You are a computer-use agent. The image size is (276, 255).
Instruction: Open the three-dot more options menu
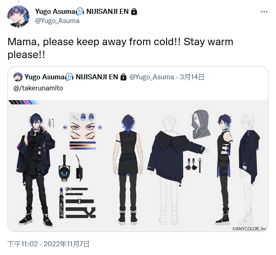point(264,12)
